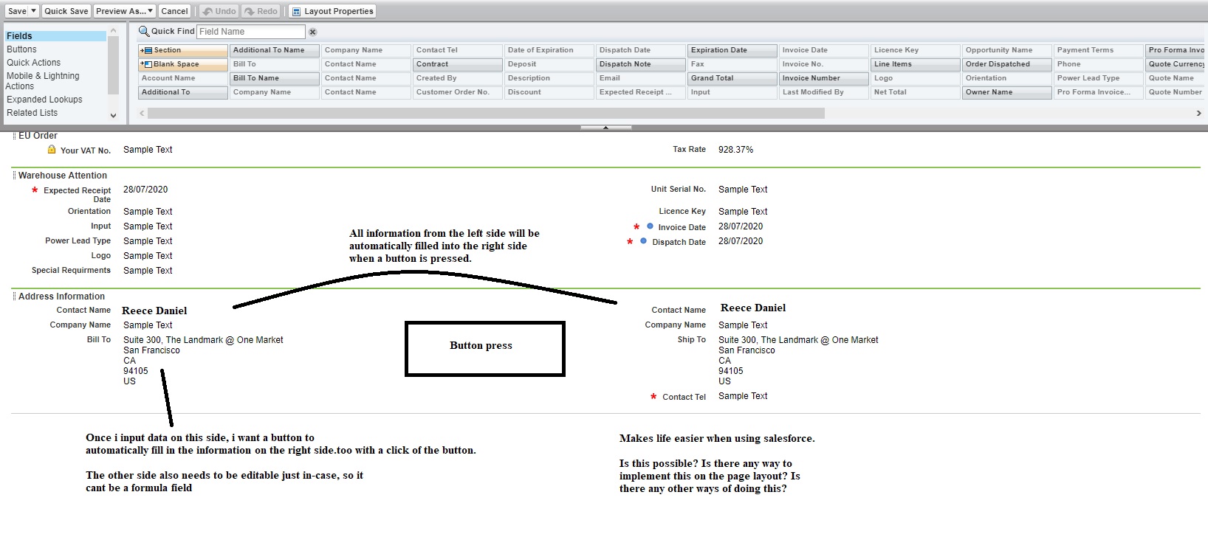This screenshot has width=1208, height=551.
Task: Click the Expected Receipt Date label in the layout
Action: (x=77, y=195)
